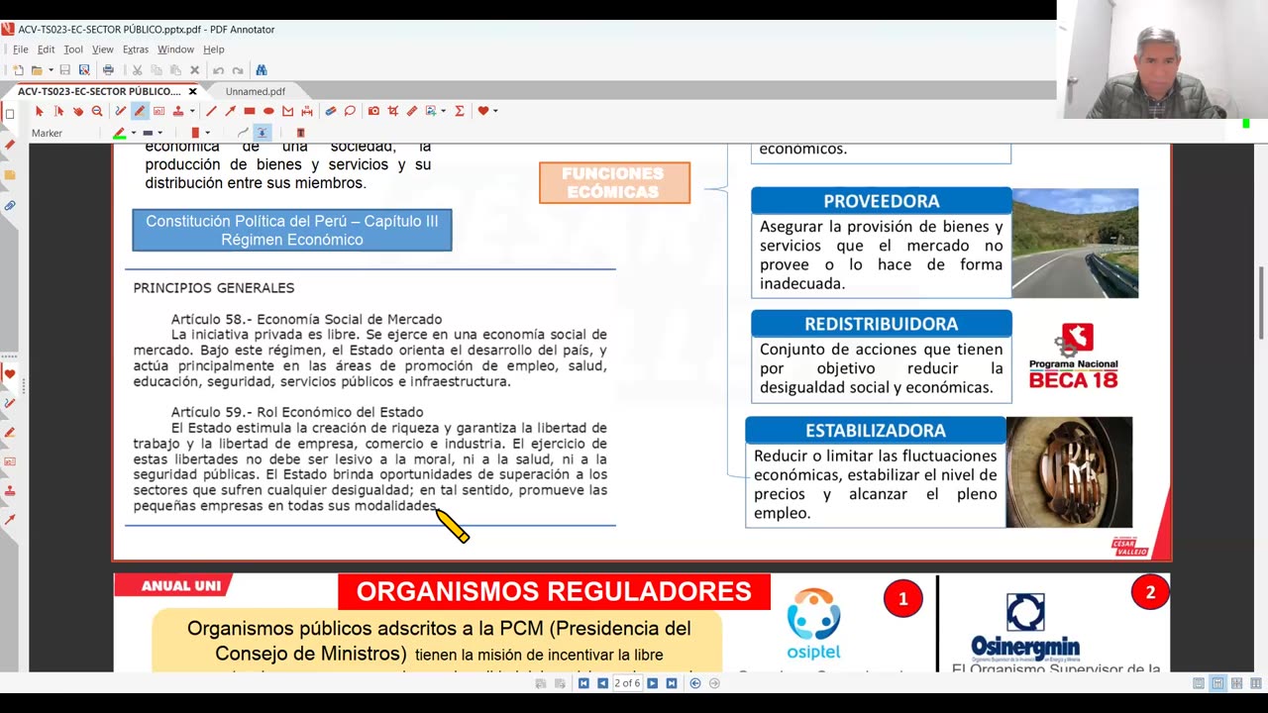Select the Arrow drawing tool
Screen dimensions: 1268x713
pos(230,111)
